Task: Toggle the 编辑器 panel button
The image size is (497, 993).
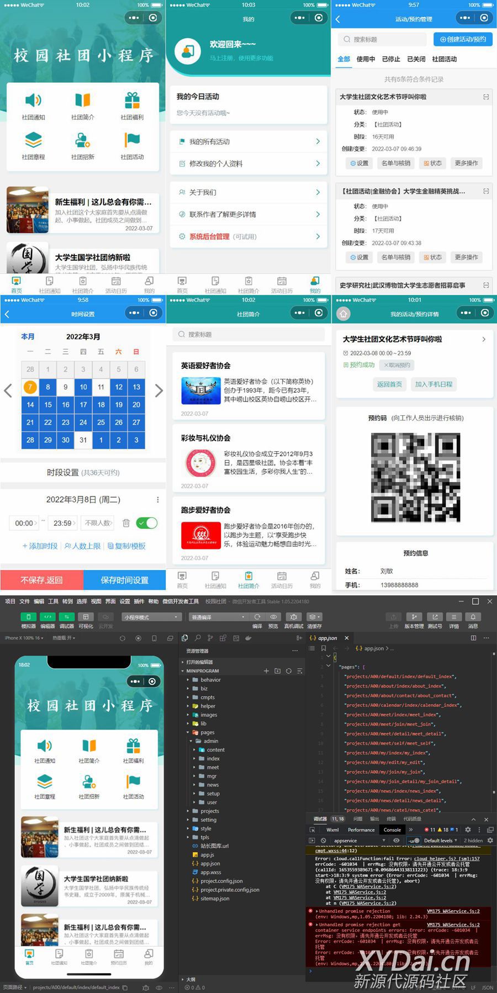Action: [x=48, y=617]
